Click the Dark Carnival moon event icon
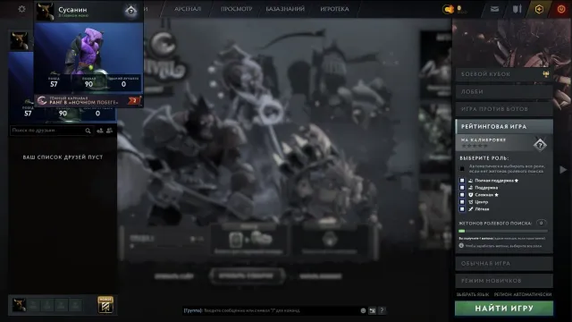This screenshot has height=322, width=572. (x=42, y=100)
